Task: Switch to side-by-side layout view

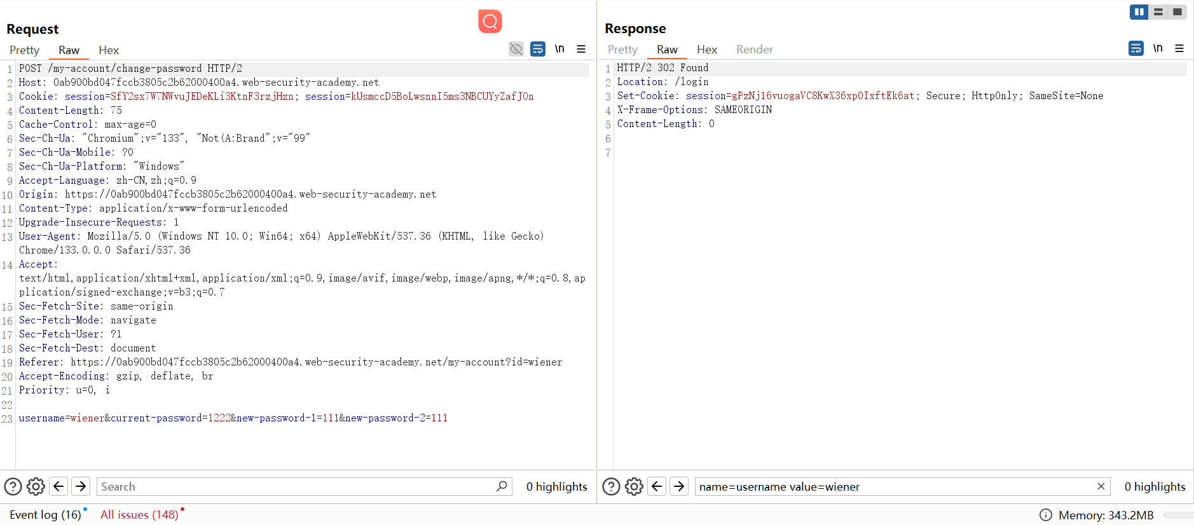Action: (x=1139, y=11)
